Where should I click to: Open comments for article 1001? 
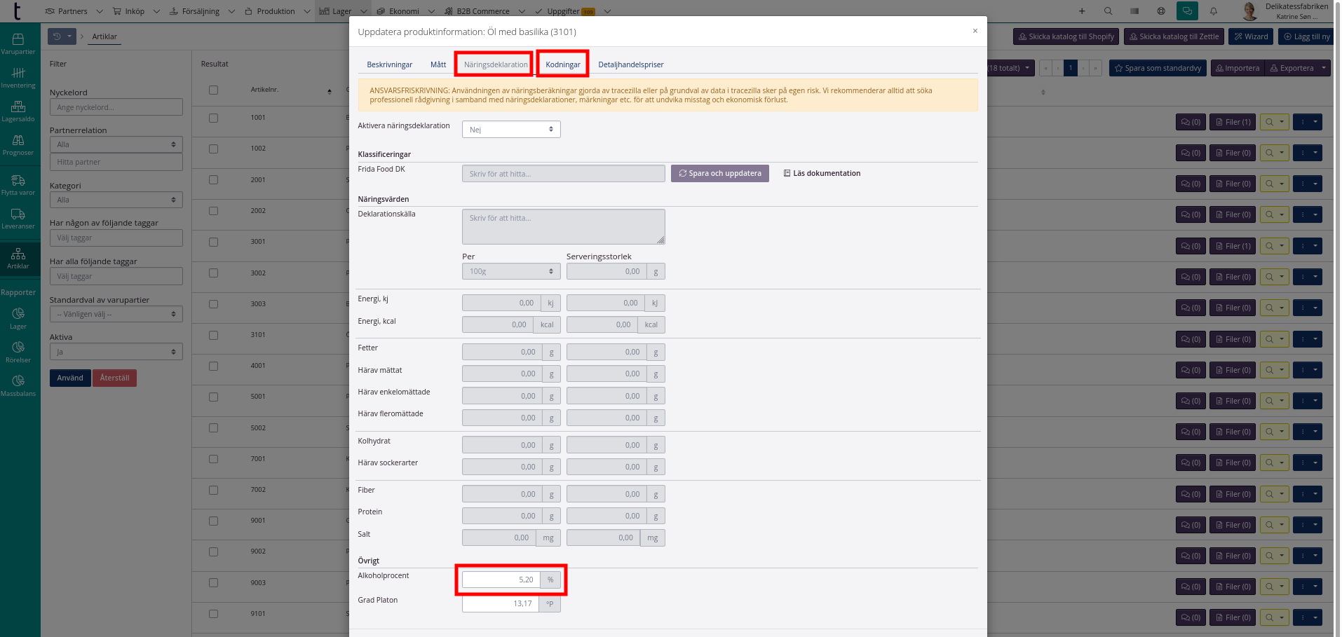(x=1191, y=122)
